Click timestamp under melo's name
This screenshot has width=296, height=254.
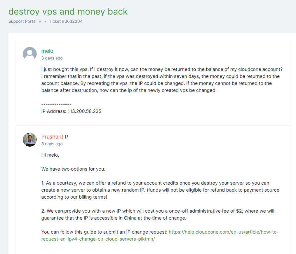pyautogui.click(x=52, y=58)
